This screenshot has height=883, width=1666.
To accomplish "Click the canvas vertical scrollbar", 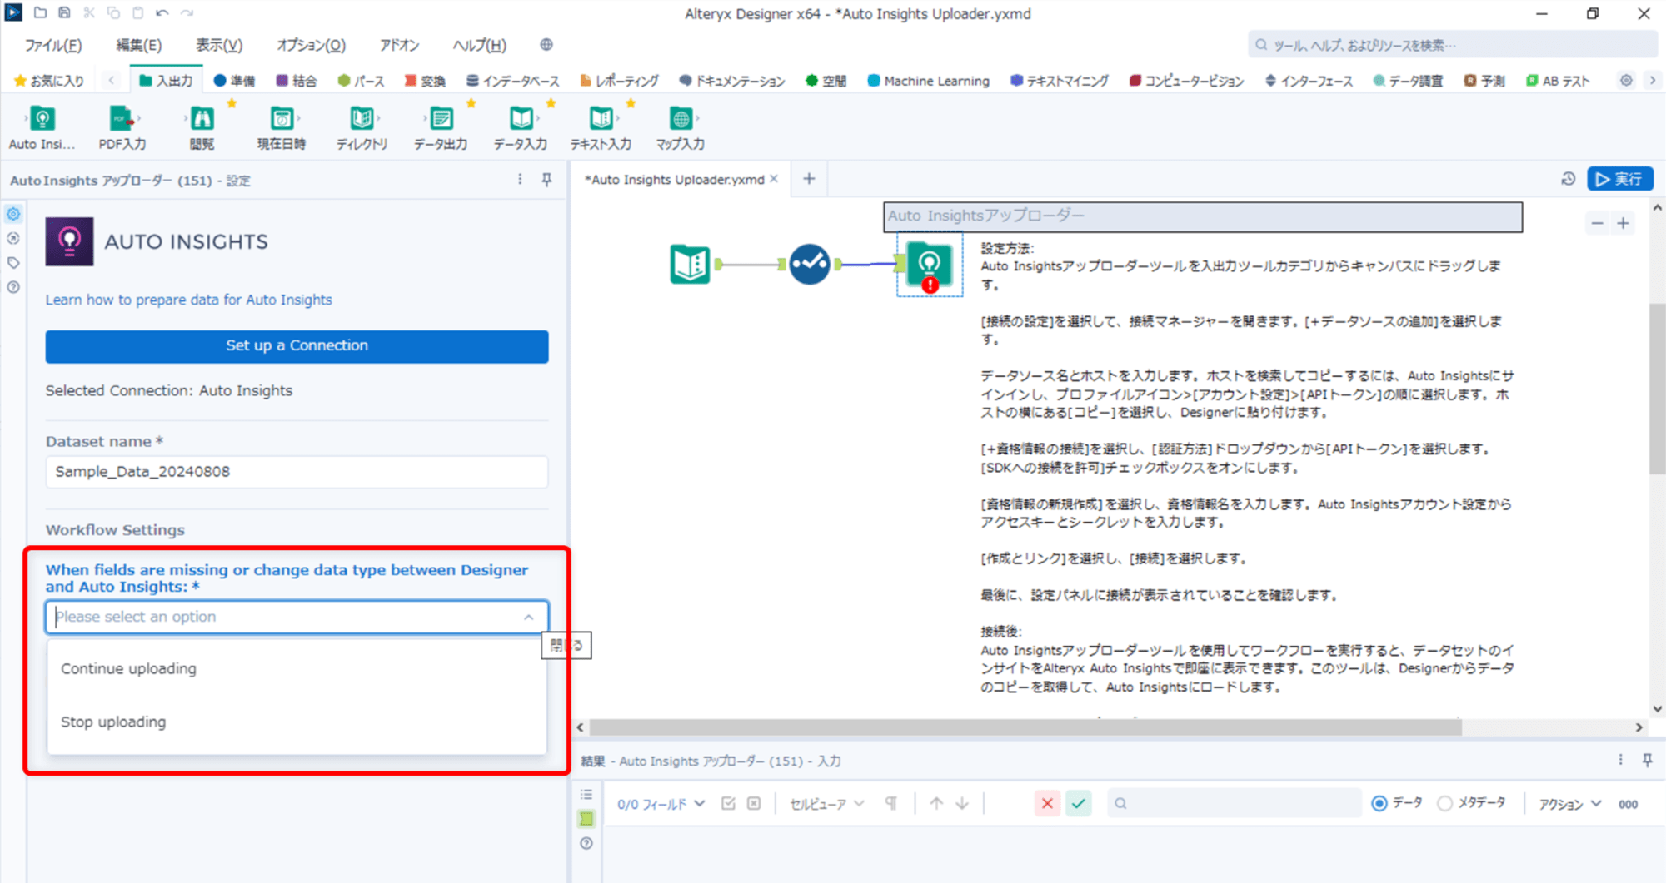I will [x=1657, y=389].
